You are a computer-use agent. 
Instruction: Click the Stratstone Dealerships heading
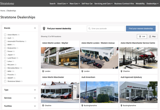[18, 17]
